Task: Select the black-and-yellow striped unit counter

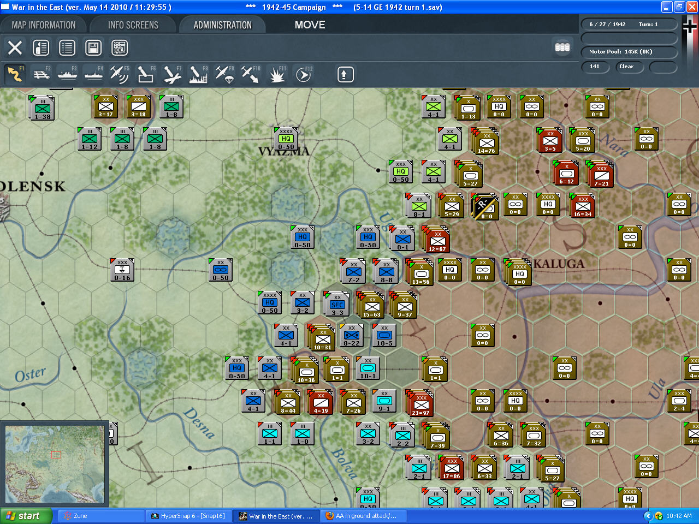Action: [485, 207]
